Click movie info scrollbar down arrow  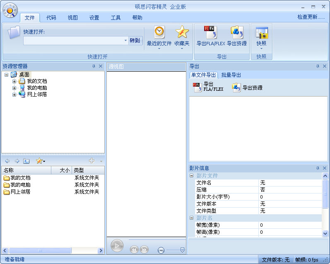325,233
